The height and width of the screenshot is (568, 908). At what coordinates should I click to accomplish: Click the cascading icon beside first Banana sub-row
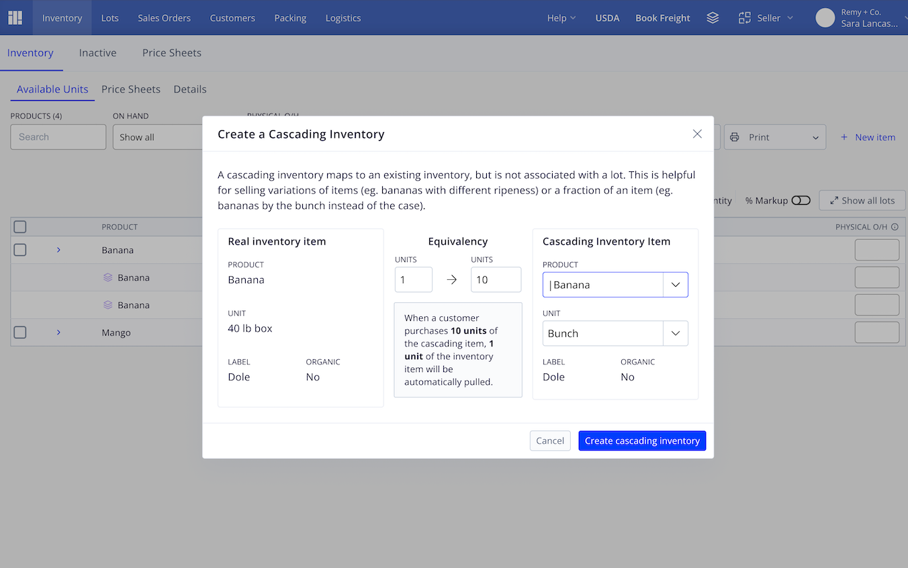107,277
